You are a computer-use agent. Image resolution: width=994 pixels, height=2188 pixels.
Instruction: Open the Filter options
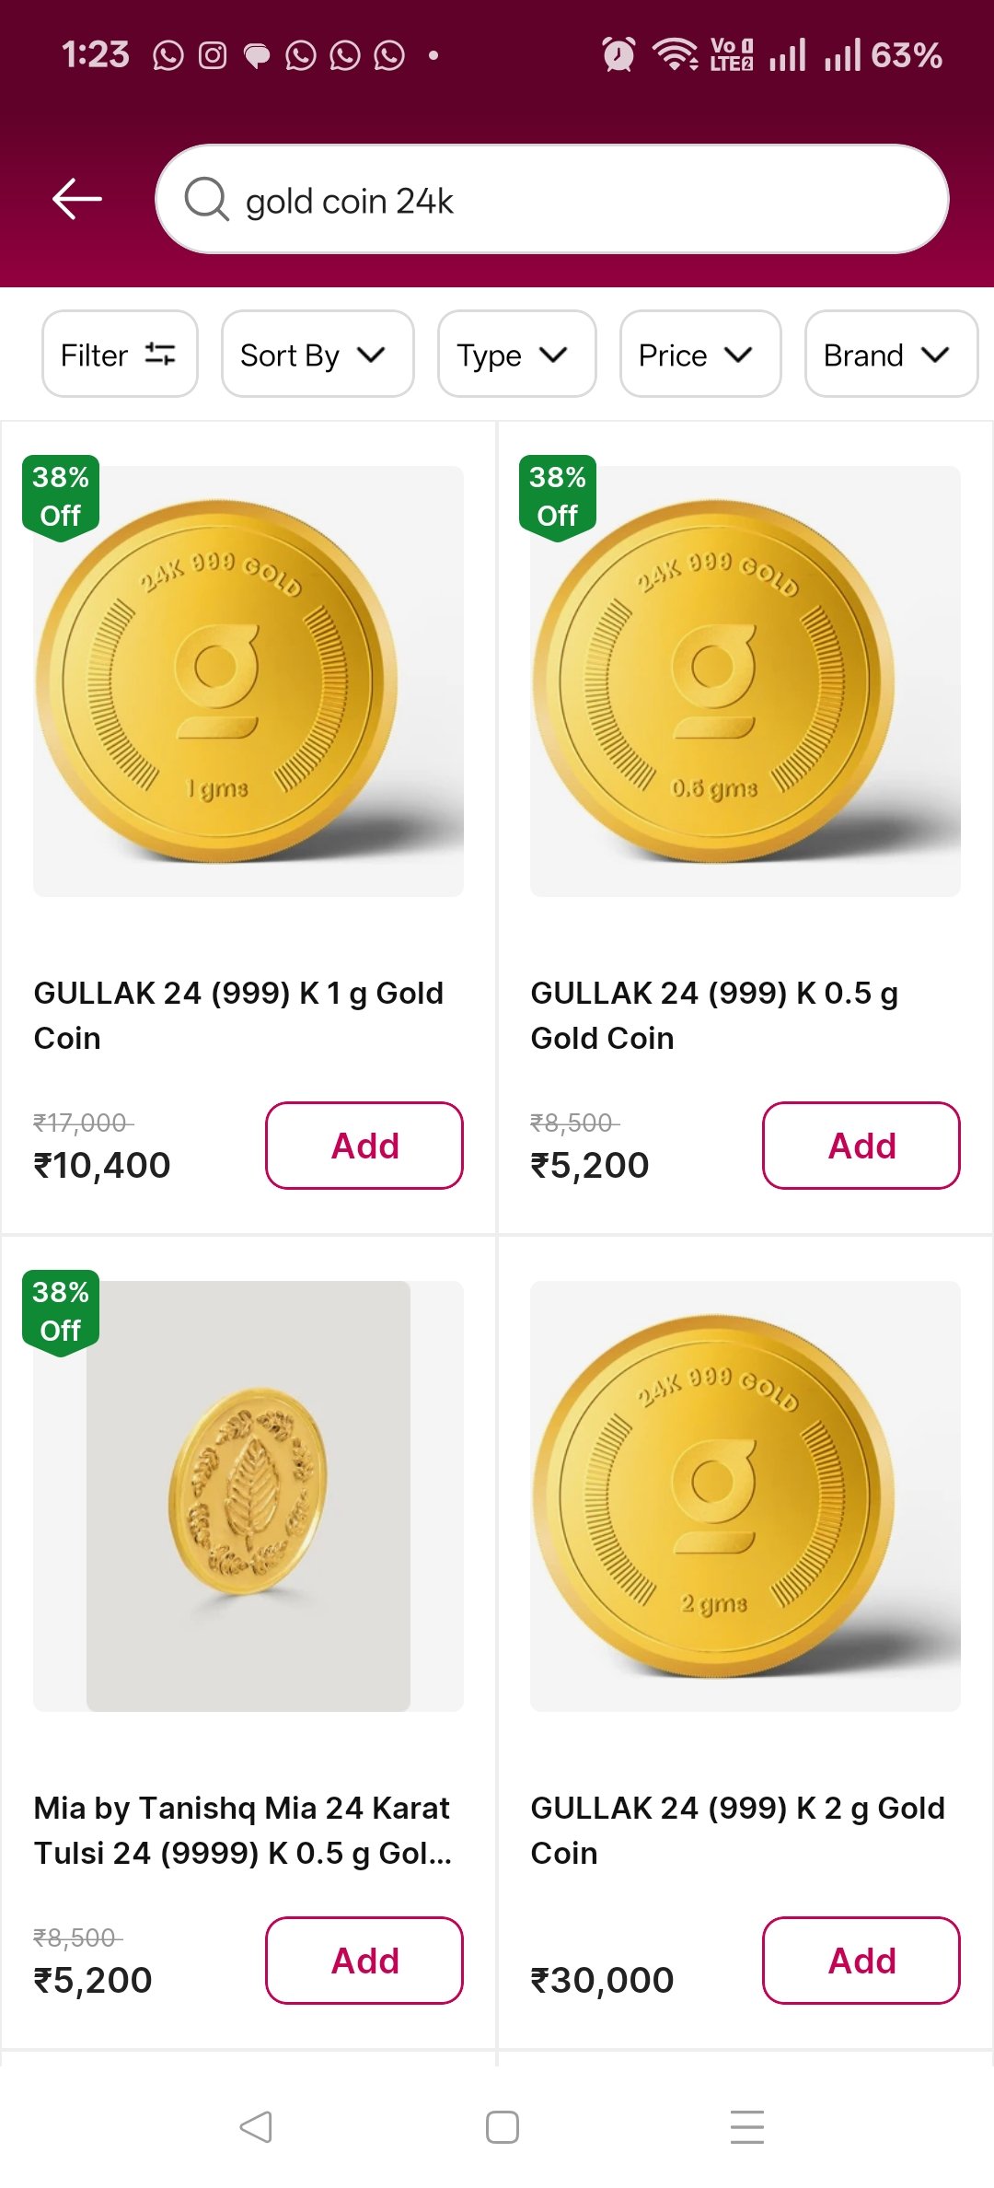120,355
